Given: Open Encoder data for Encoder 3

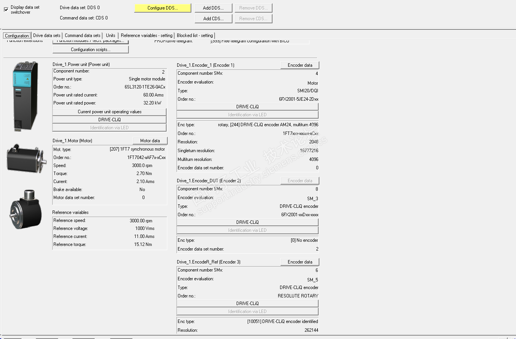Looking at the screenshot, I should [300, 262].
